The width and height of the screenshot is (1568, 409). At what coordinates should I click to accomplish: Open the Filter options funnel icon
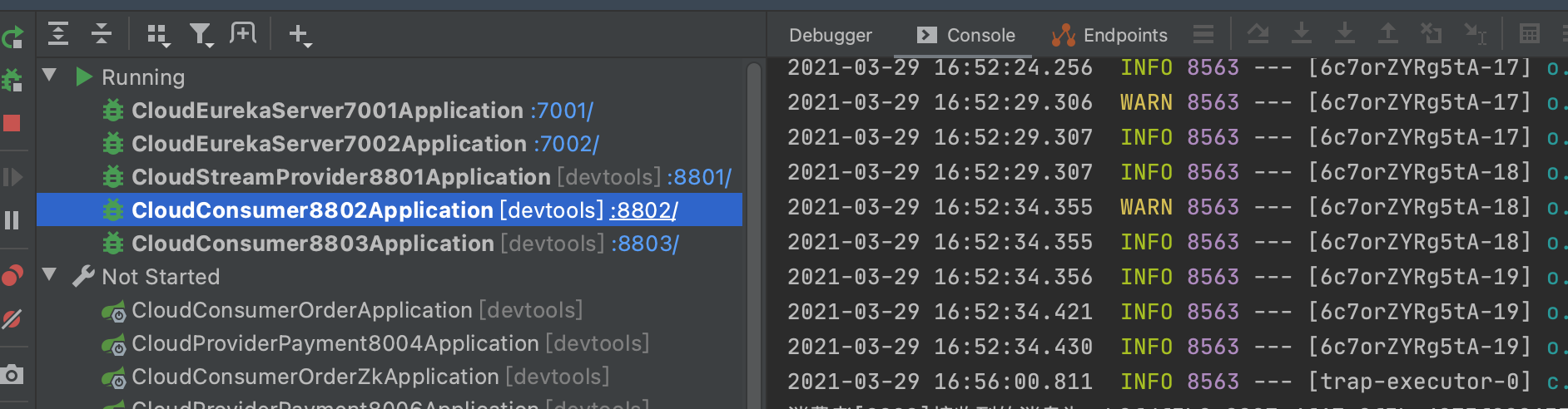[x=201, y=34]
